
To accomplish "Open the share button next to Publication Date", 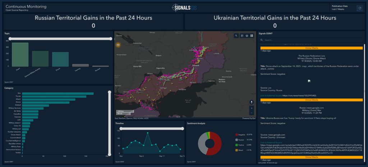I will (x=359, y=8).
